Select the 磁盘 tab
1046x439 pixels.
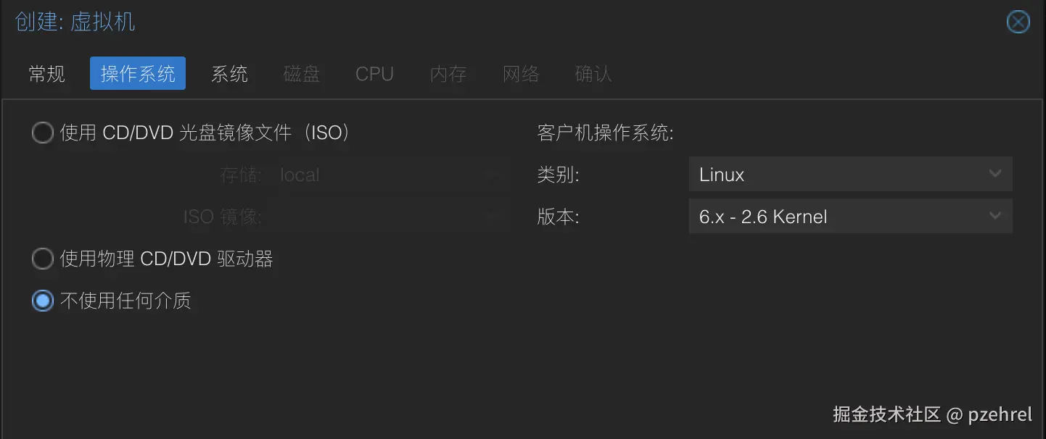tap(302, 73)
